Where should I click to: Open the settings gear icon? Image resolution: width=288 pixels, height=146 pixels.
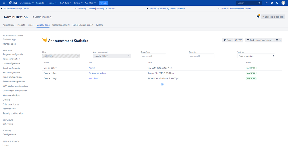pyautogui.click(x=277, y=3)
